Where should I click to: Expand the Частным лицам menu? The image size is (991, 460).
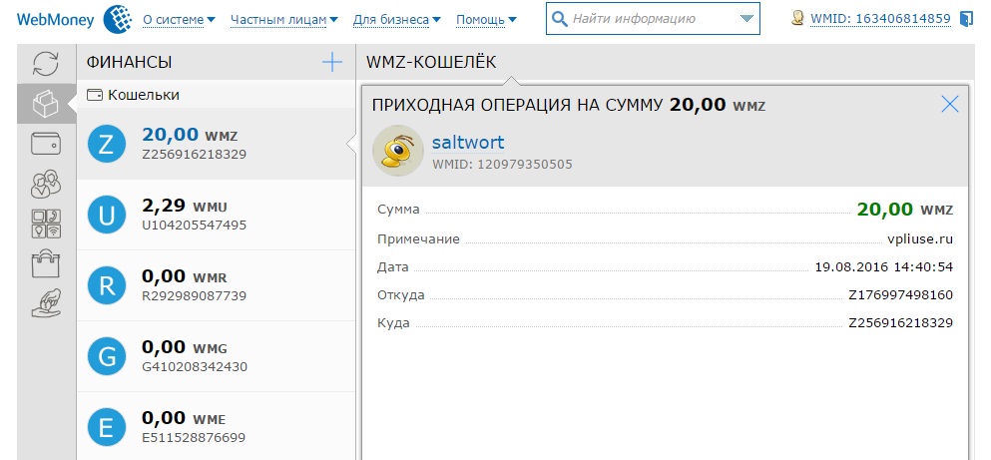click(x=283, y=20)
